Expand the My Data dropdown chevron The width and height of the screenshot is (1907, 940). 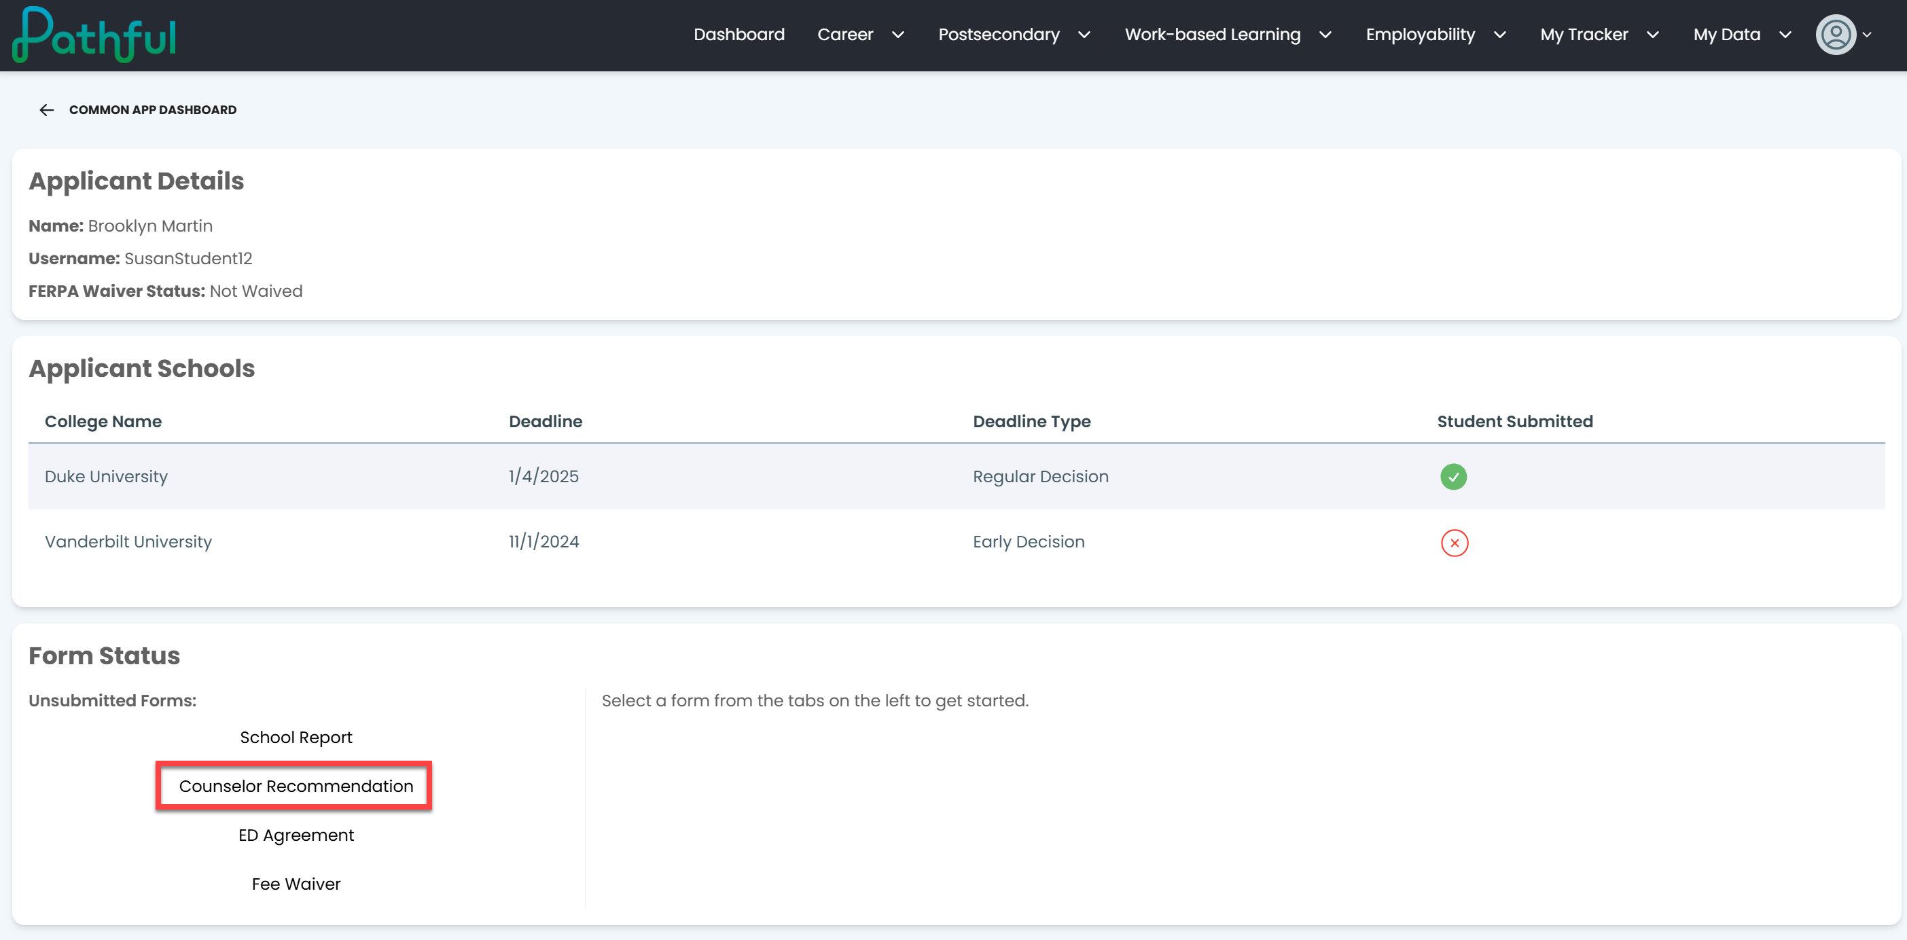point(1785,35)
